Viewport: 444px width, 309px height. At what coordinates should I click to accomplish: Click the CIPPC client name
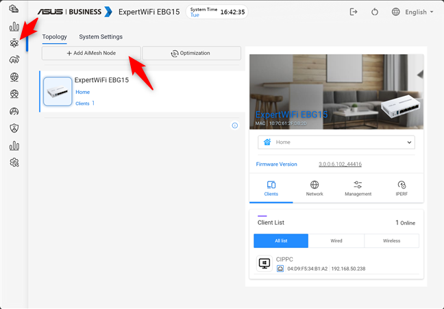pyautogui.click(x=284, y=260)
